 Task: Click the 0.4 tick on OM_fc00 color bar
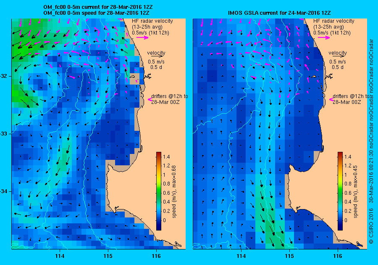[166, 202]
